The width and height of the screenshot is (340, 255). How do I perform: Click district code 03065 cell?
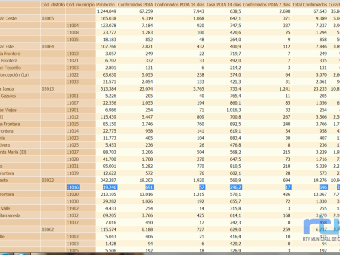(48, 19)
